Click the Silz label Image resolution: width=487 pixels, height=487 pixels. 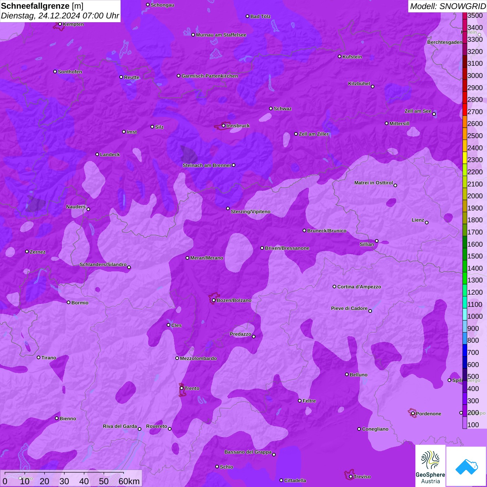click(159, 127)
